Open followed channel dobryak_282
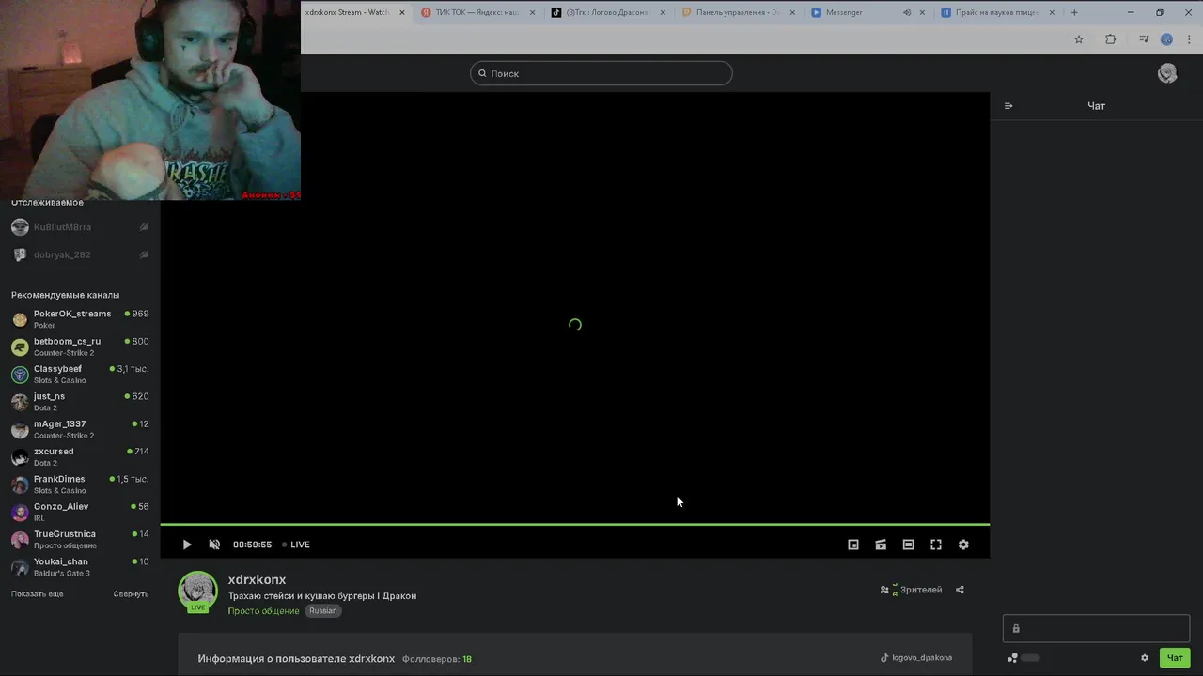 click(80, 254)
